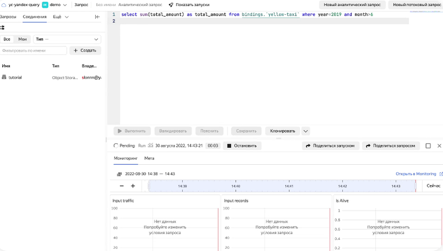Sort by the Тип column header
The height and width of the screenshot is (251, 443).
[x=55, y=66]
